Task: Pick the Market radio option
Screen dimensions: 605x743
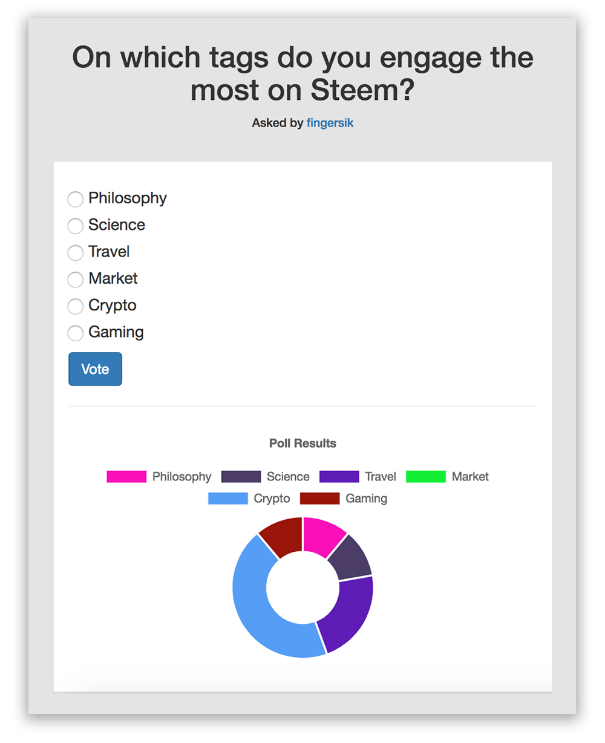Action: pyautogui.click(x=75, y=279)
